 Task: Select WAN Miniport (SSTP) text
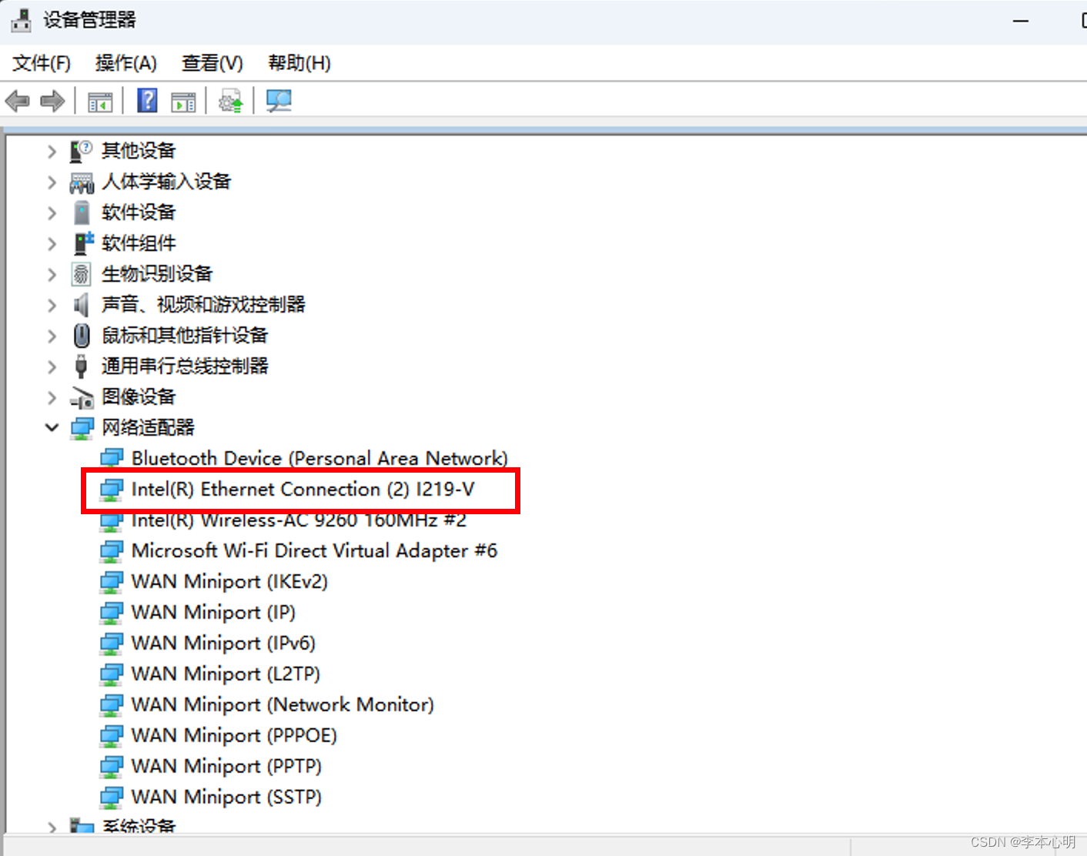coord(226,797)
